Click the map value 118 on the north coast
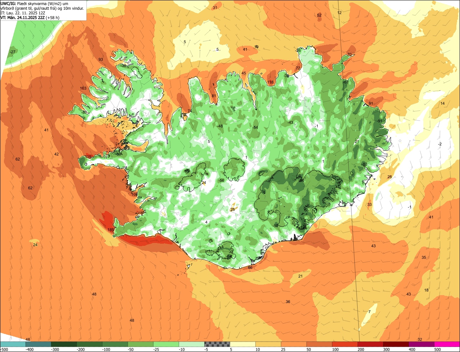This screenshot has height=352, width=460. coord(270,82)
